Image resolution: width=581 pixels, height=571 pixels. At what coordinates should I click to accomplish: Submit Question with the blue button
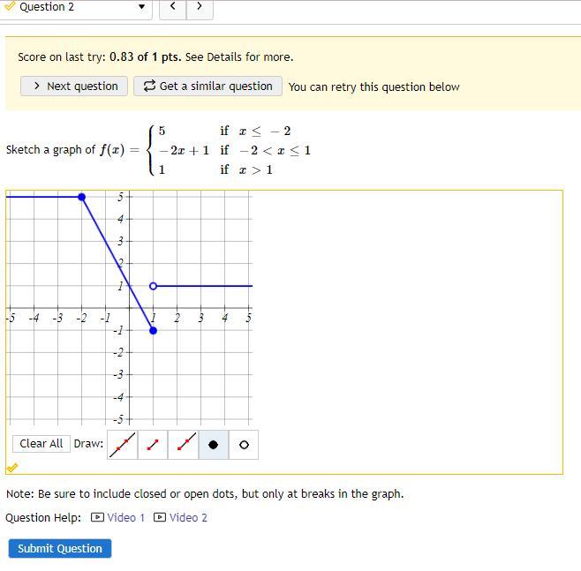(x=60, y=548)
